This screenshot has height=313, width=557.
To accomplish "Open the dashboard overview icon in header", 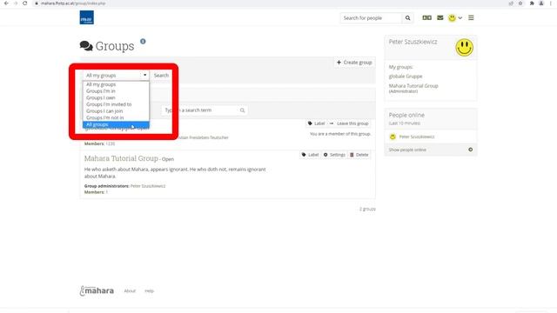I will [427, 17].
